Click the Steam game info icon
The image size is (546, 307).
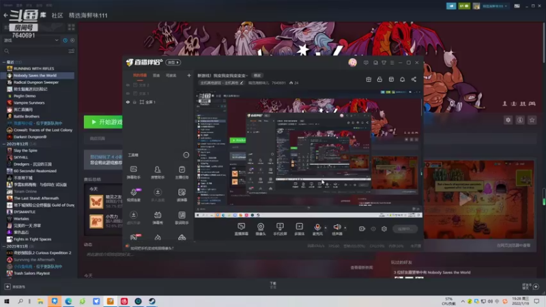[x=520, y=120]
